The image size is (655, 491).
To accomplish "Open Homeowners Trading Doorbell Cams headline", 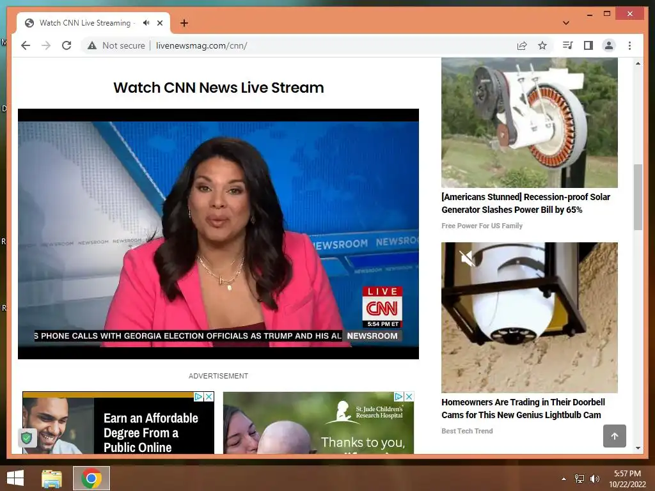I will point(523,409).
